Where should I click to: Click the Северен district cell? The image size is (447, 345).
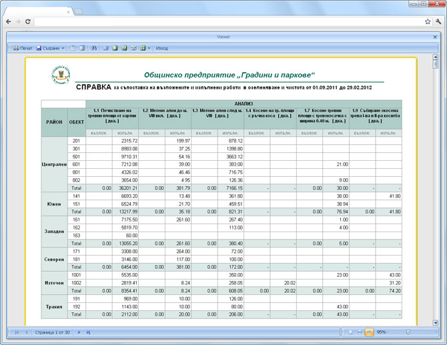click(54, 260)
